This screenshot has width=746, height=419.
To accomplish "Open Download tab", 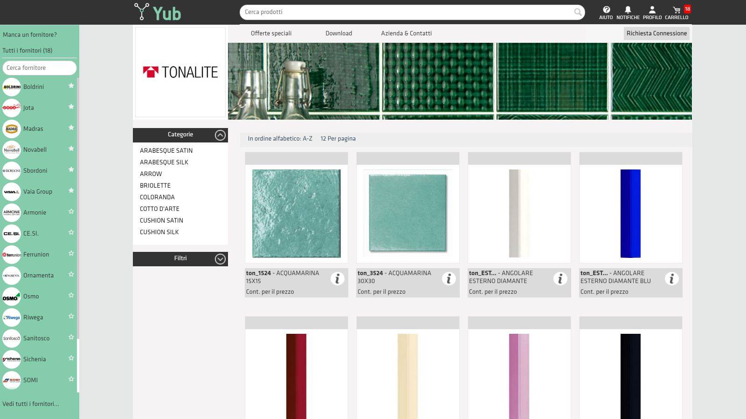I will (x=338, y=34).
